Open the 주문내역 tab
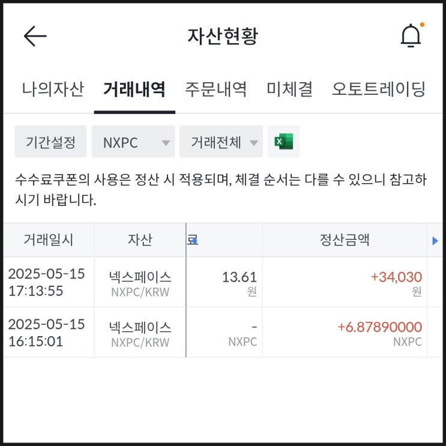 (x=216, y=89)
